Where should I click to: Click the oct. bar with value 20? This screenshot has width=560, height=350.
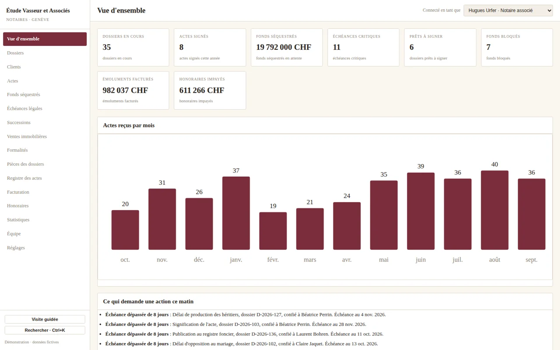coord(125,230)
